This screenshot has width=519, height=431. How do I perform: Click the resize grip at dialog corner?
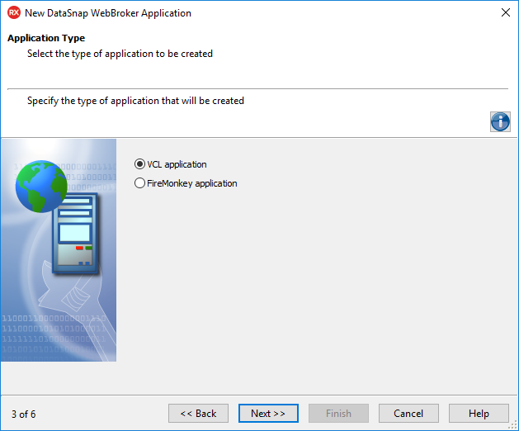point(513,425)
